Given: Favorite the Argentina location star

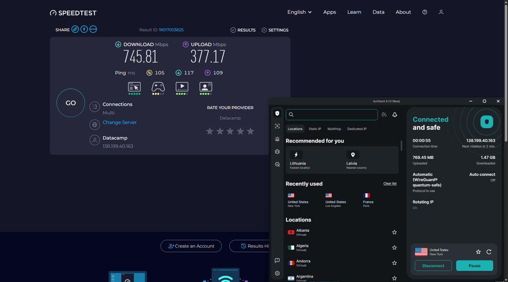Looking at the screenshot, I should click(394, 278).
